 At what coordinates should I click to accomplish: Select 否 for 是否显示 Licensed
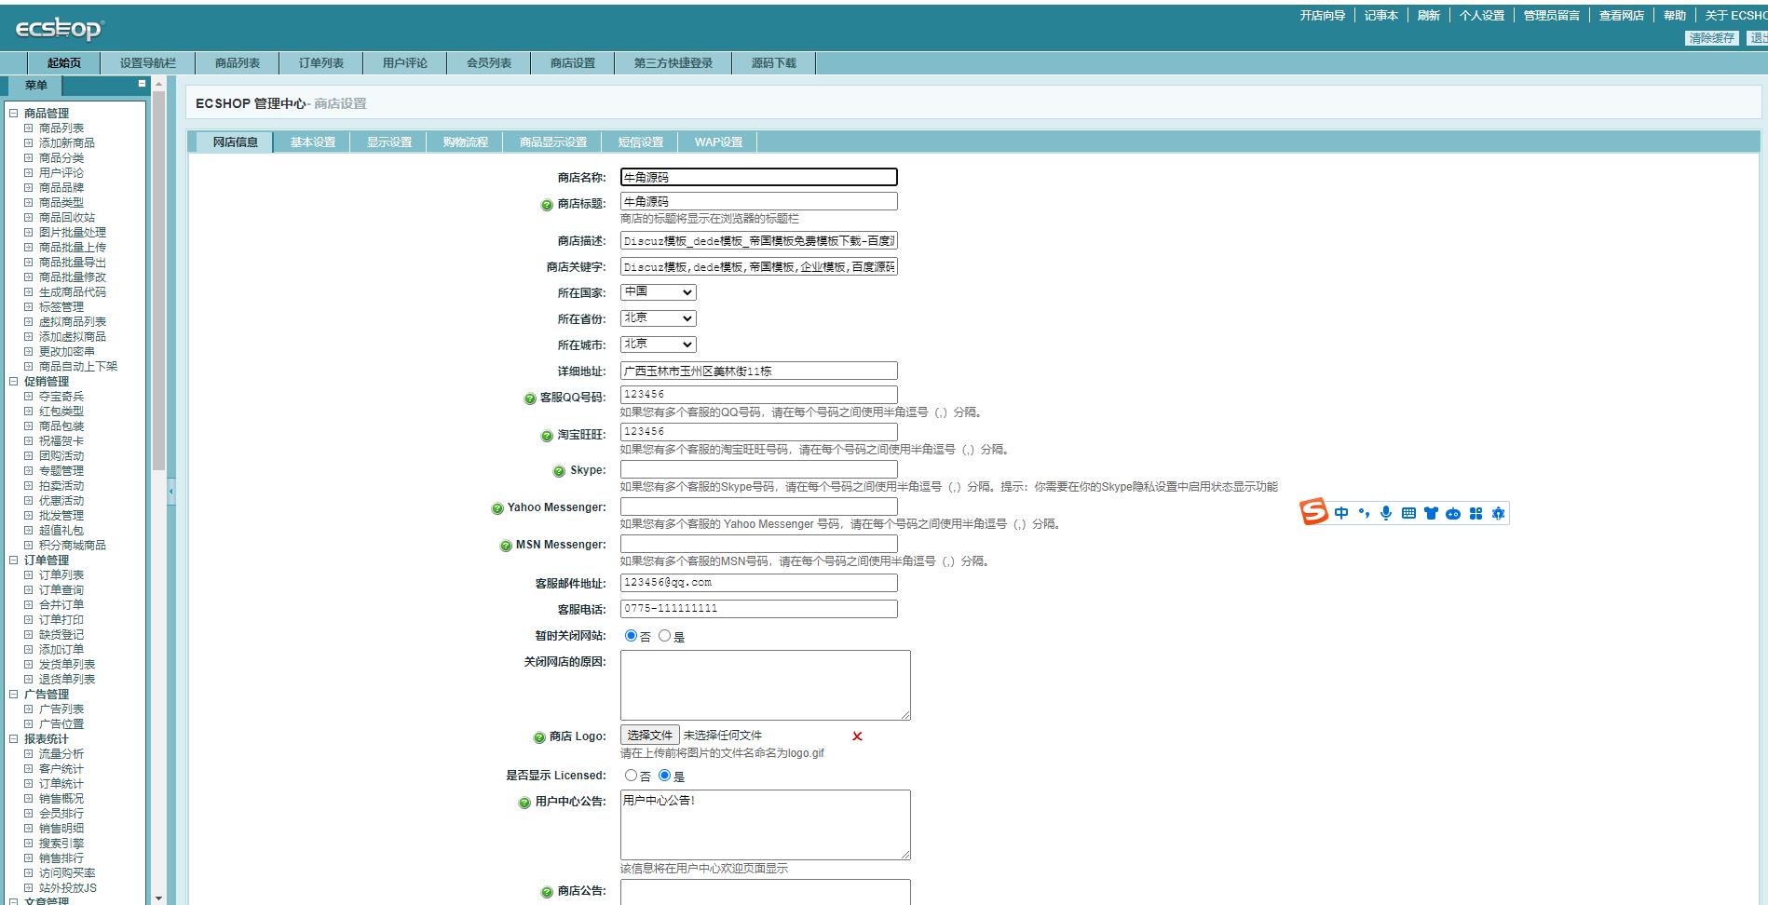[631, 776]
